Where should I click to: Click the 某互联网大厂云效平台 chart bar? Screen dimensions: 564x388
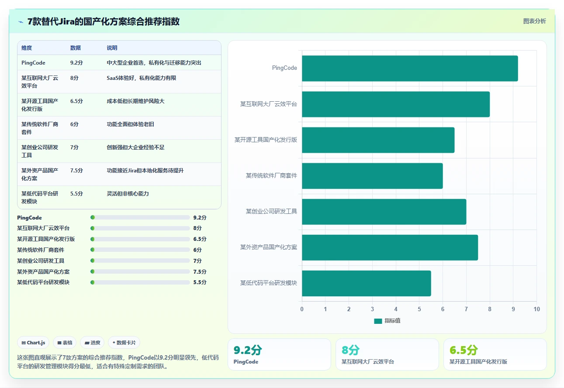click(396, 104)
